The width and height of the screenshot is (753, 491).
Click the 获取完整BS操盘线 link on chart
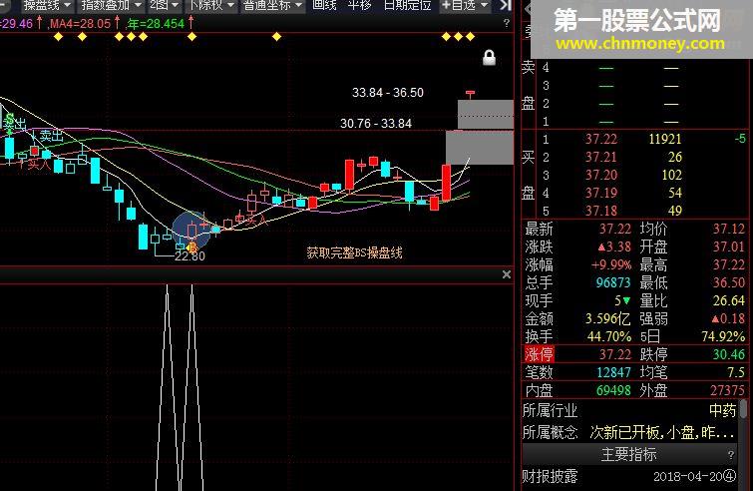354,252
